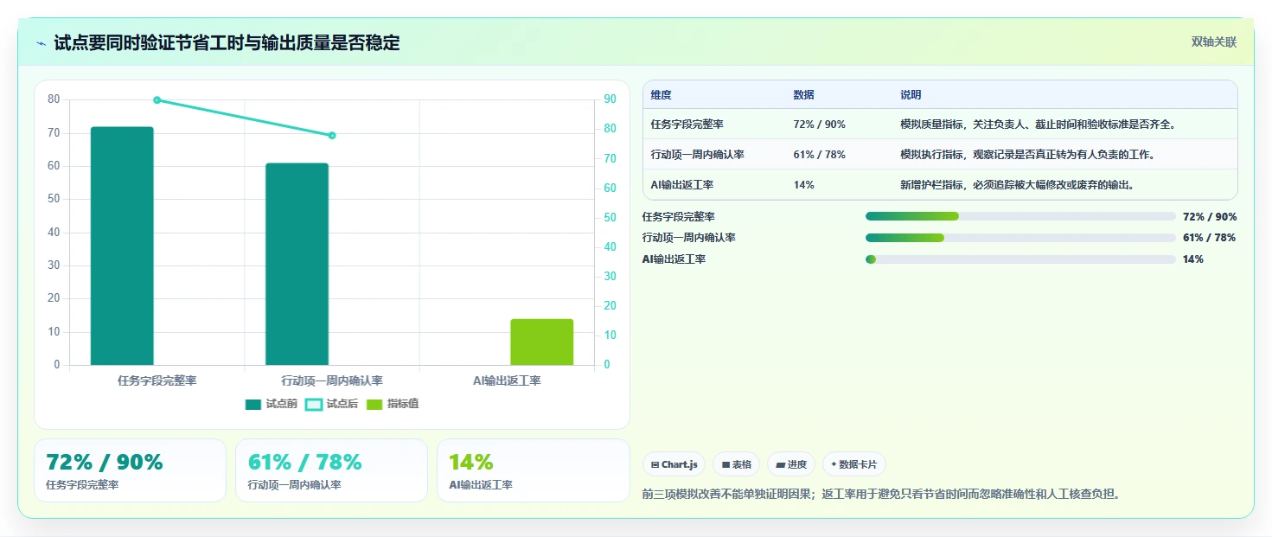Click the 双轴关联 label in header
Viewport: 1272px width, 537px height.
point(1214,42)
